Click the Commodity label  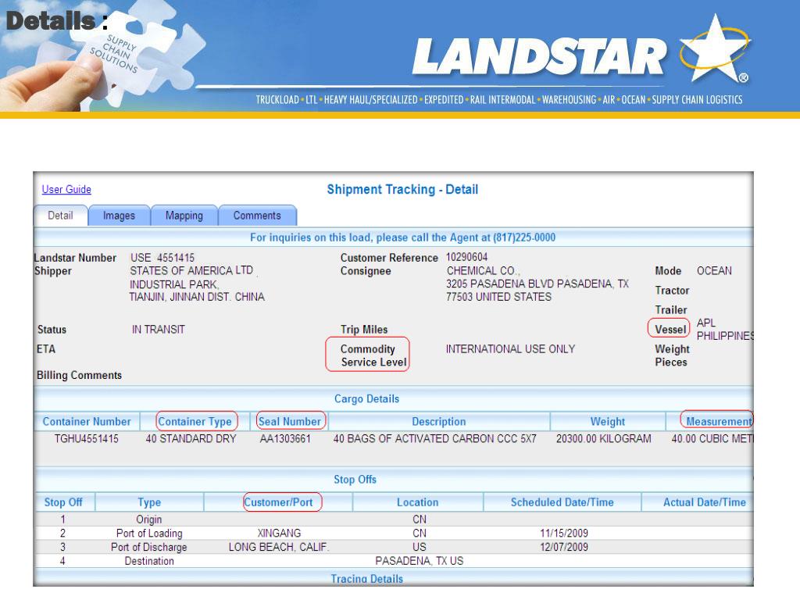pyautogui.click(x=367, y=349)
